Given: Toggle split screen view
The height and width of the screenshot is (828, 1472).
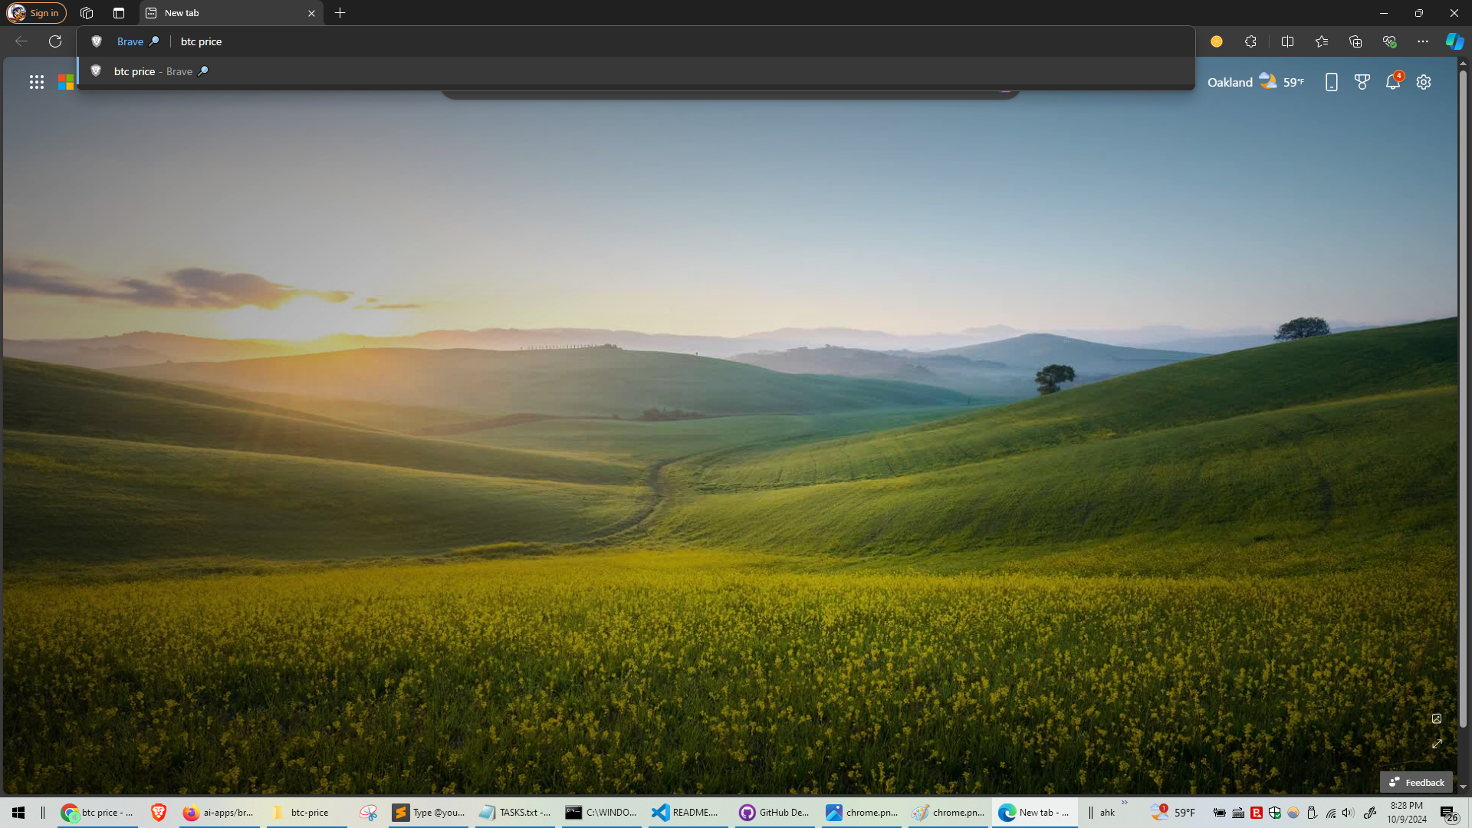Looking at the screenshot, I should coord(1287,41).
